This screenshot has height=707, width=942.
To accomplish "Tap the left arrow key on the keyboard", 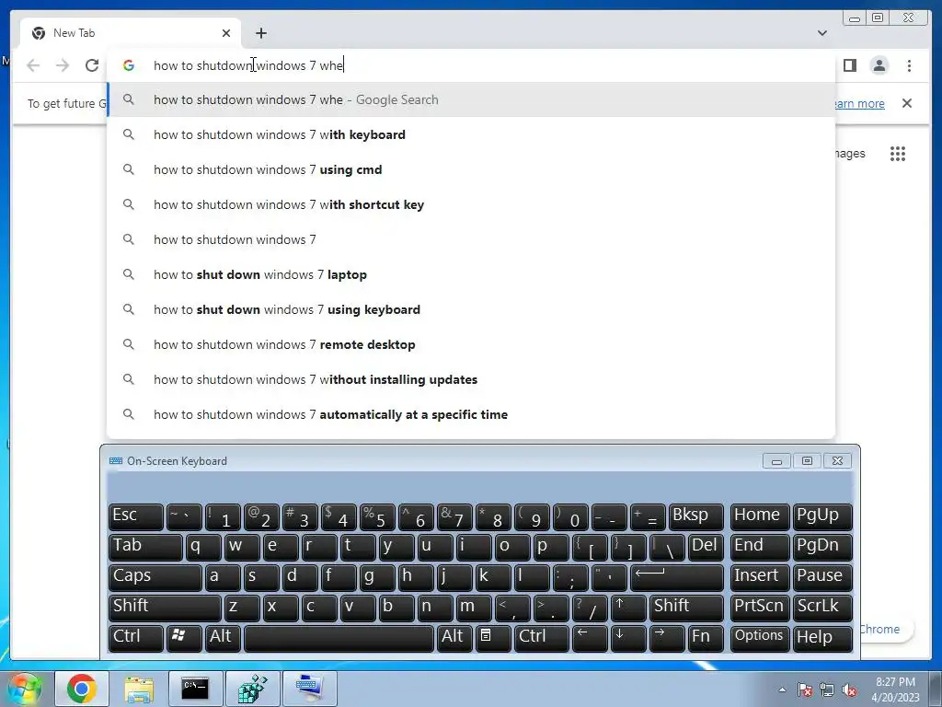I will [x=590, y=638].
